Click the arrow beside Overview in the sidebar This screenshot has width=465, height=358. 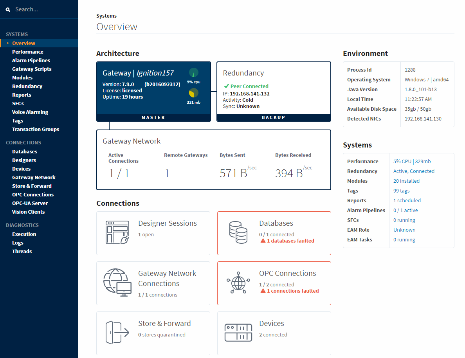click(8, 43)
